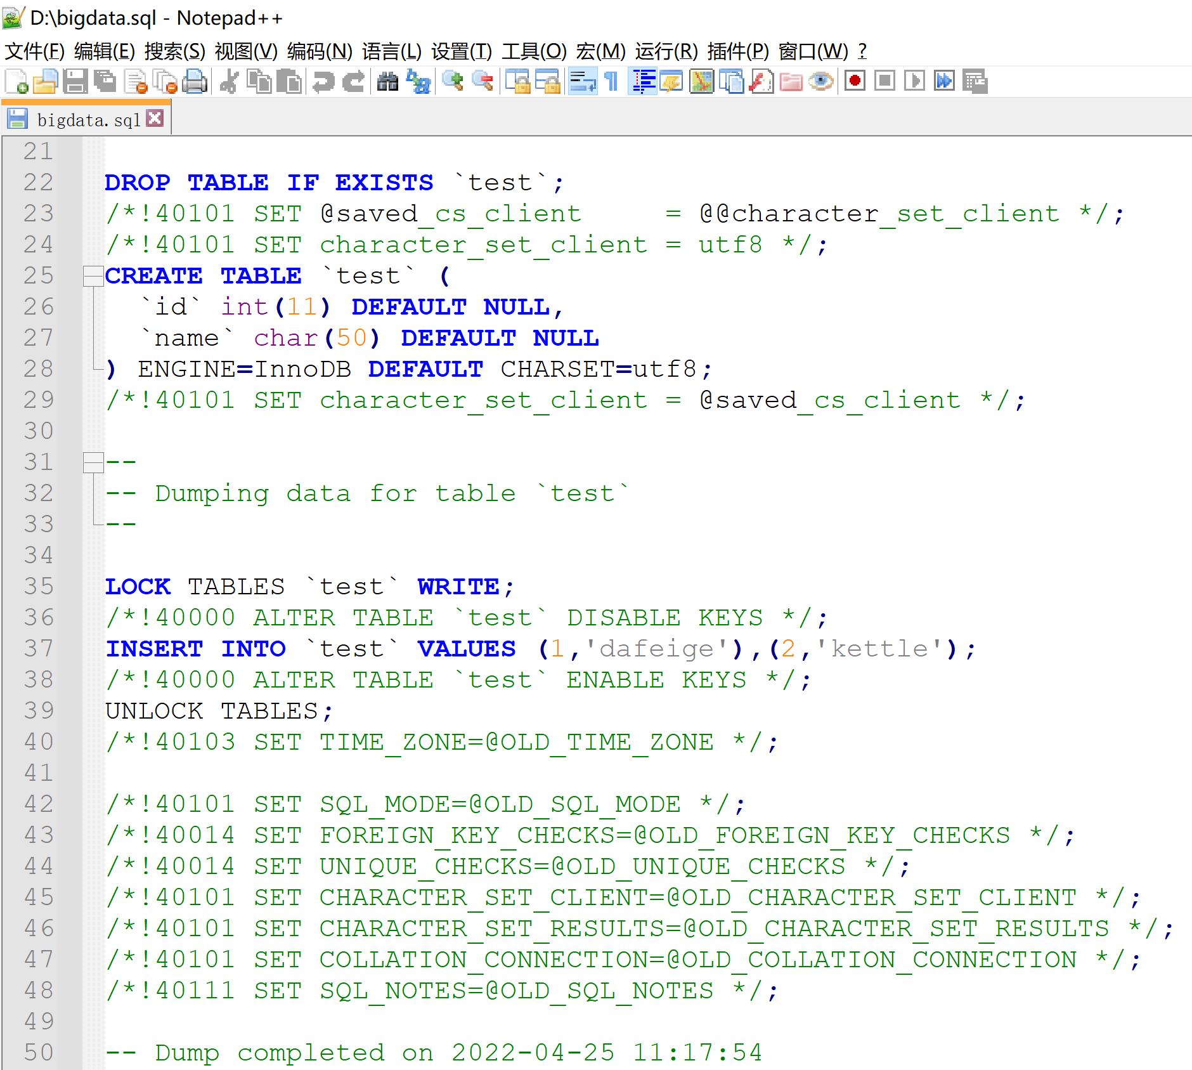This screenshot has height=1070, width=1192.
Task: Undo last action with Undo arrow
Action: coord(323,82)
